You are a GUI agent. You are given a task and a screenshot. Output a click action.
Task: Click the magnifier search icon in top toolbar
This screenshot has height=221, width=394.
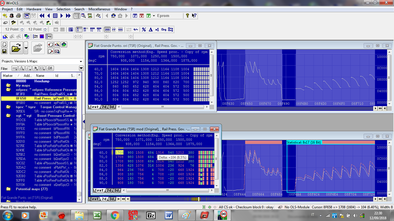click(x=83, y=16)
